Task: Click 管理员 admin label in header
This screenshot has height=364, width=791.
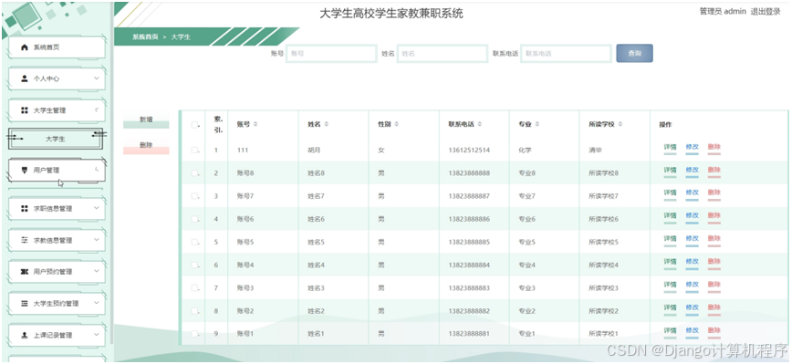Action: tap(723, 12)
